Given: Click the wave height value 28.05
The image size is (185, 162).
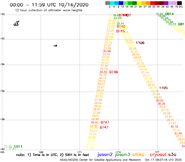Looking at the screenshot, I should 132,49.
